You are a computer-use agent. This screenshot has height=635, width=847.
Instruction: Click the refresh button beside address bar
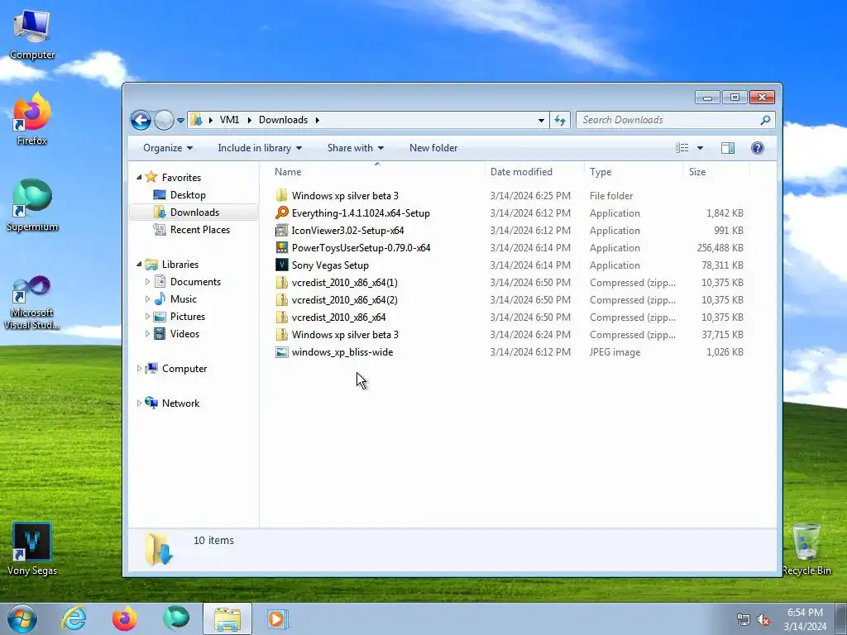tap(560, 120)
